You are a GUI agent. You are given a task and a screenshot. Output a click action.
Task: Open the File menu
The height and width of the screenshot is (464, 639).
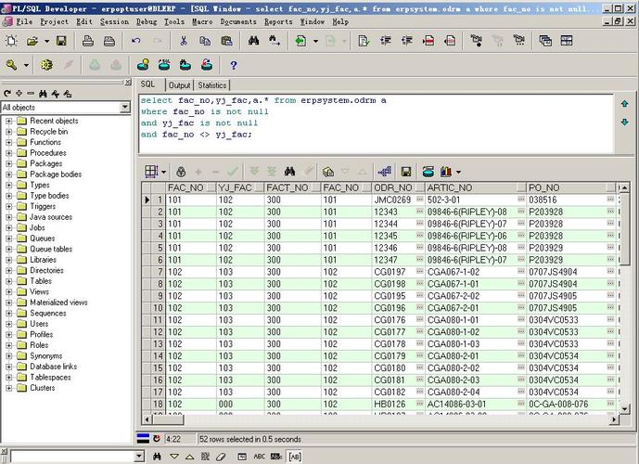24,21
